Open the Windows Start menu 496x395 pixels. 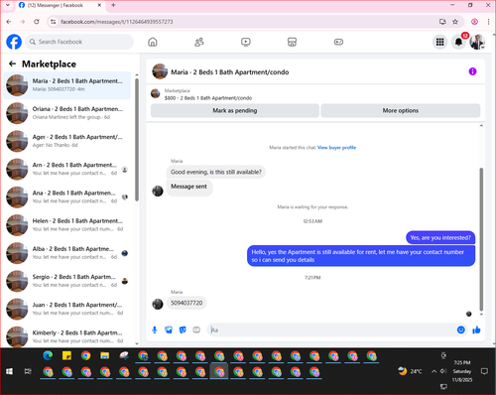click(x=9, y=371)
